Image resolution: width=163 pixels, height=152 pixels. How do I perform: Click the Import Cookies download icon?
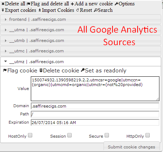40,10
